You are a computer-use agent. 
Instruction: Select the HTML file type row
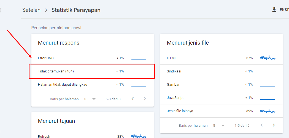221,58
